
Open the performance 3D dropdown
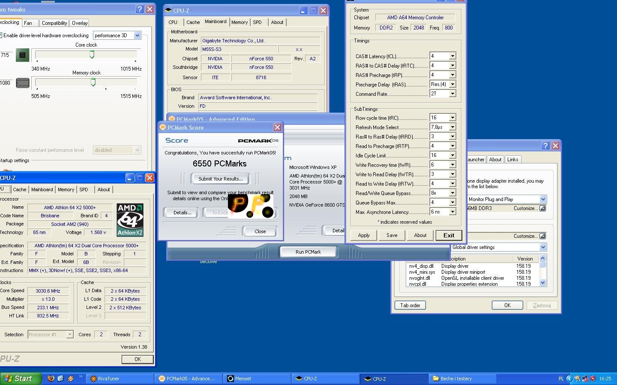click(137, 36)
